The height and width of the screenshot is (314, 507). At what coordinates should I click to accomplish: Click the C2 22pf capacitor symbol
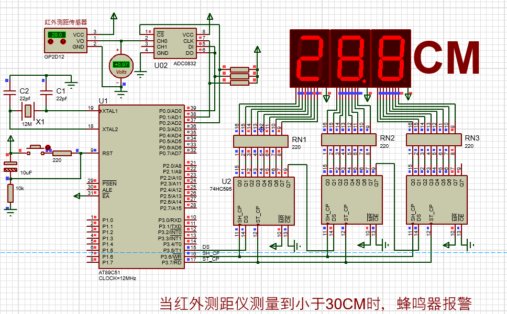(x=10, y=93)
